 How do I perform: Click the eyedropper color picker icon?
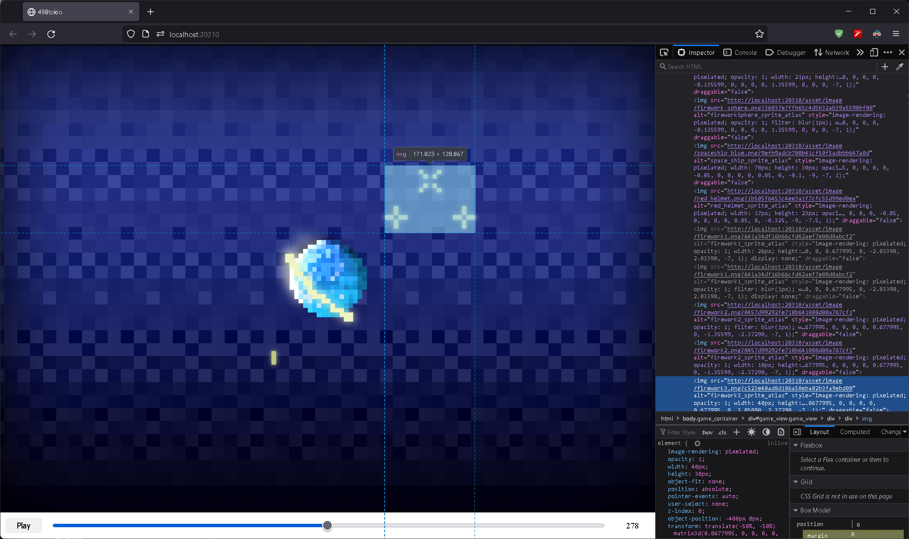coord(900,67)
